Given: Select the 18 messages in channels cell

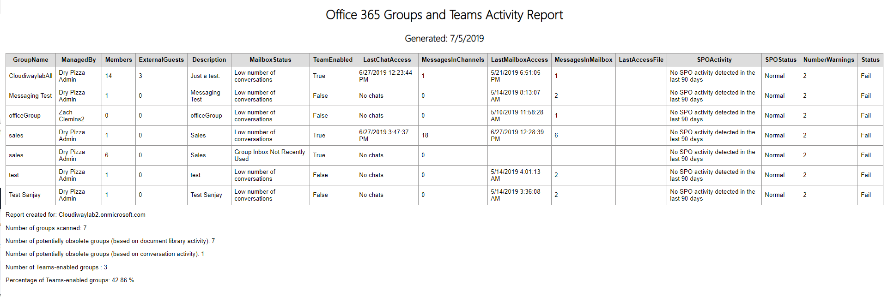Looking at the screenshot, I should point(425,136).
